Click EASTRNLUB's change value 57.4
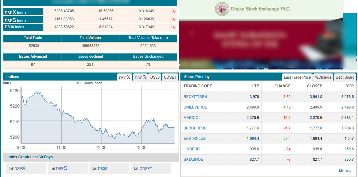Screen dimensions: 358x177 (287, 138)
